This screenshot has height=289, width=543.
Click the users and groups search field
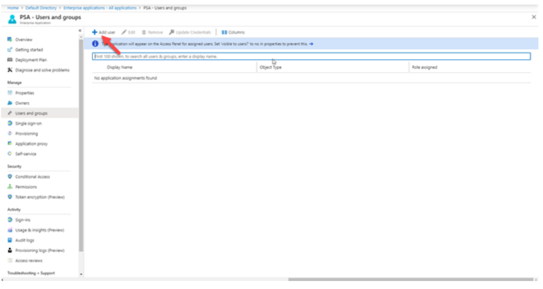tap(311, 56)
